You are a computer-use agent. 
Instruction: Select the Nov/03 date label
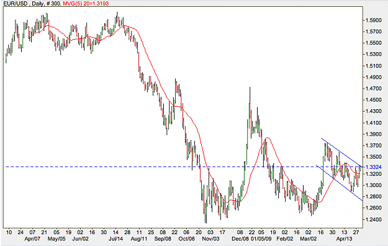pyautogui.click(x=210, y=239)
